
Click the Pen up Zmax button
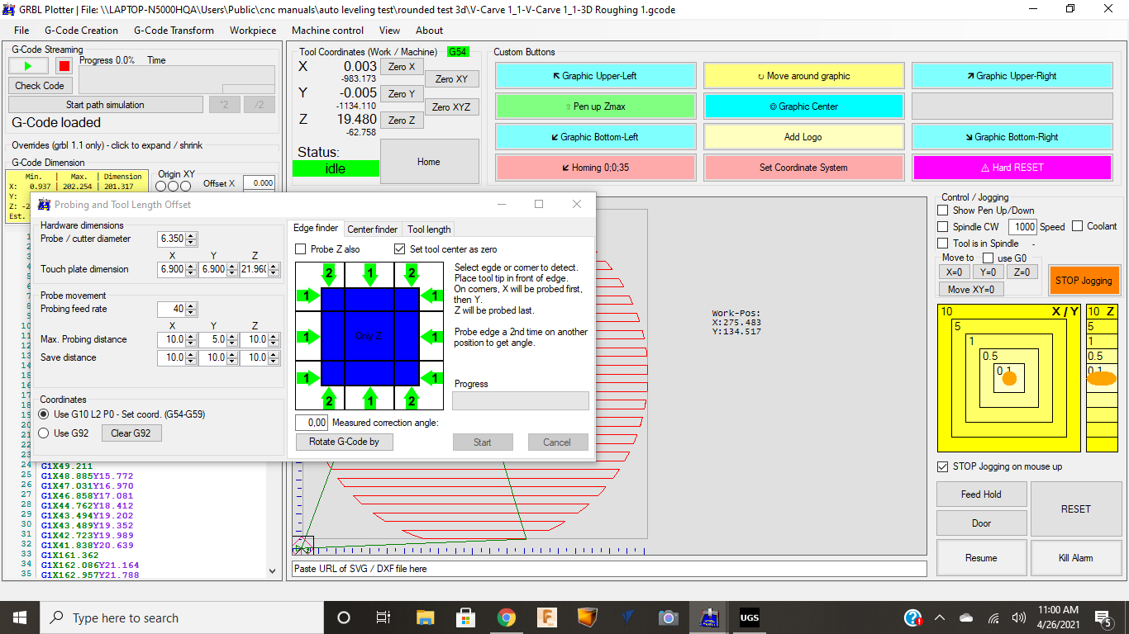pos(595,106)
